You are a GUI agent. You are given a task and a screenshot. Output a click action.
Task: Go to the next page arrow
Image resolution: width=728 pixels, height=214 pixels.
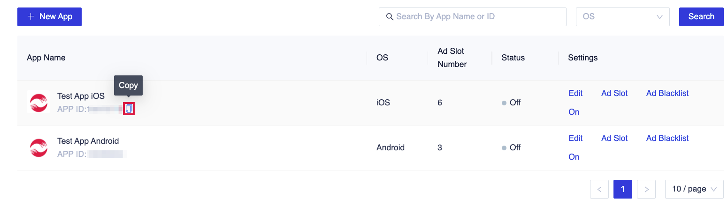[x=646, y=189]
